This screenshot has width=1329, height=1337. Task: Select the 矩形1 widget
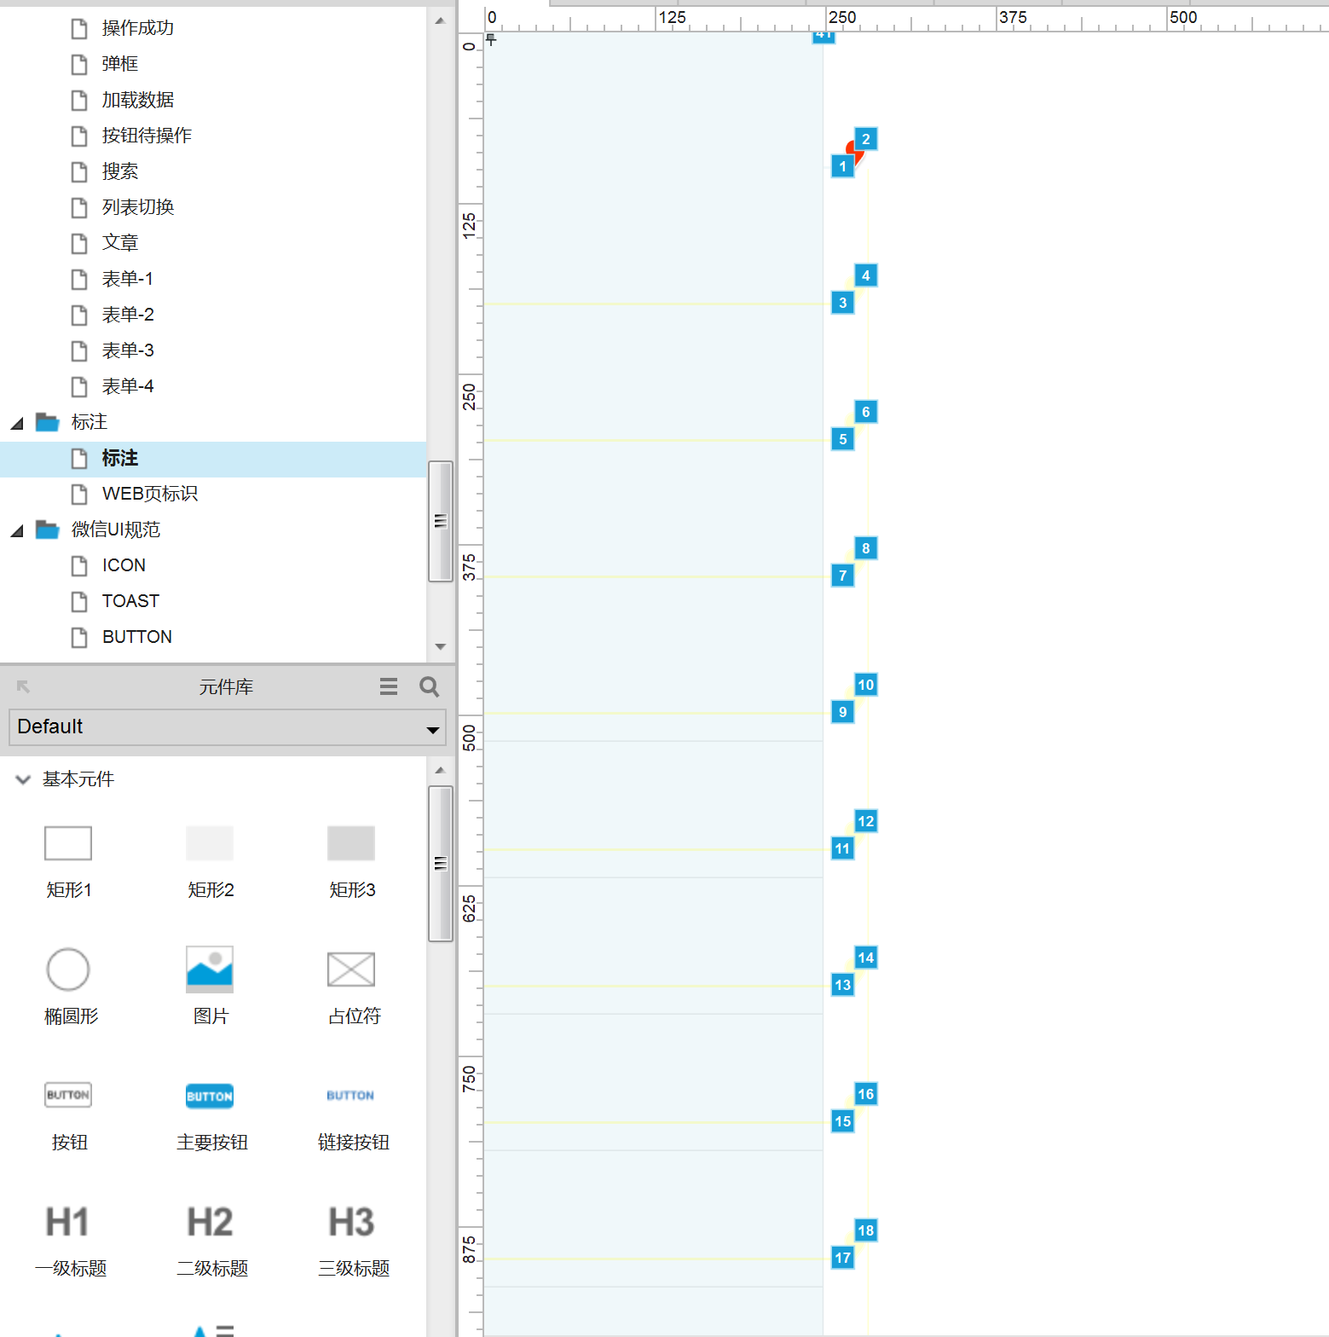coord(68,862)
